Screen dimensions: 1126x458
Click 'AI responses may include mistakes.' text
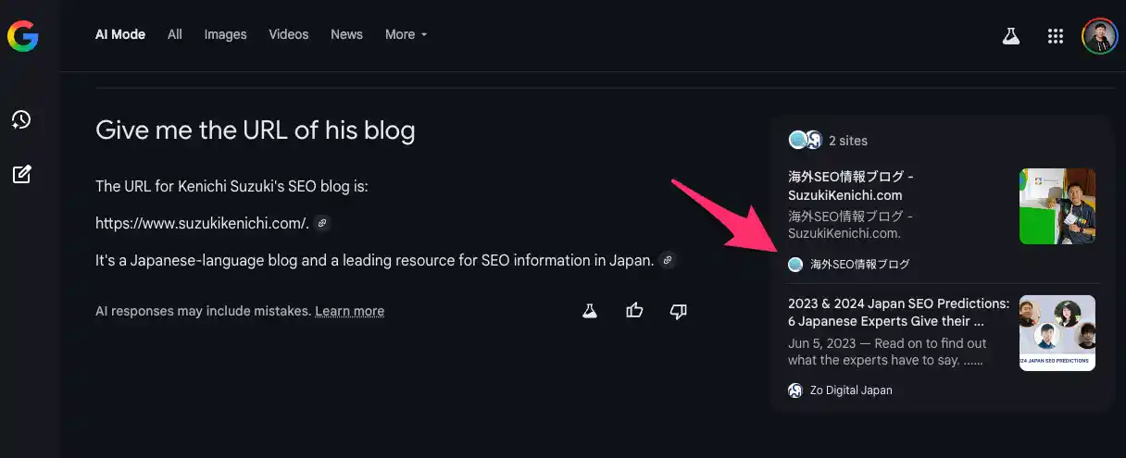[x=203, y=311]
